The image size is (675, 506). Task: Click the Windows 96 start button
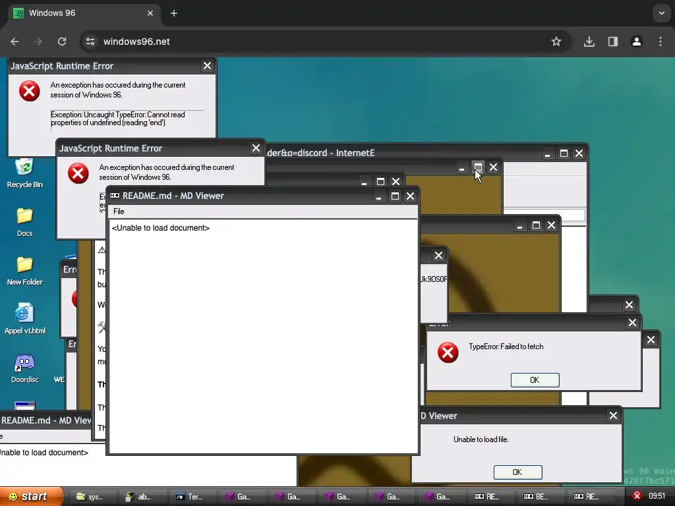(x=30, y=497)
